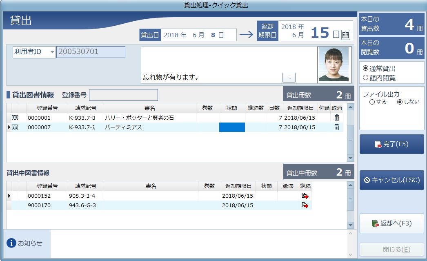Click the お知らせ information icon

(x=11, y=243)
